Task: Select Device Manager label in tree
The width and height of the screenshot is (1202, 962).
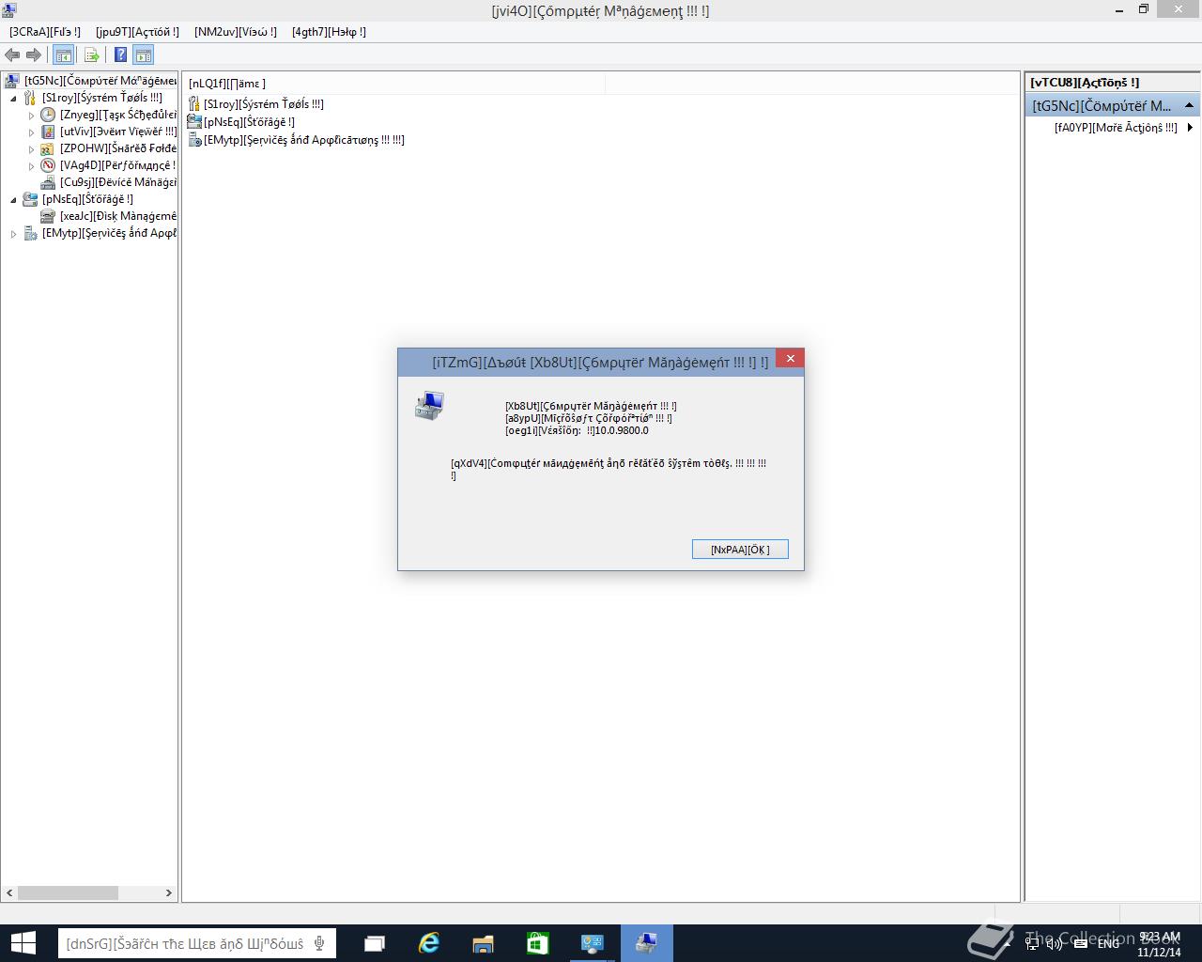Action: pos(118,182)
